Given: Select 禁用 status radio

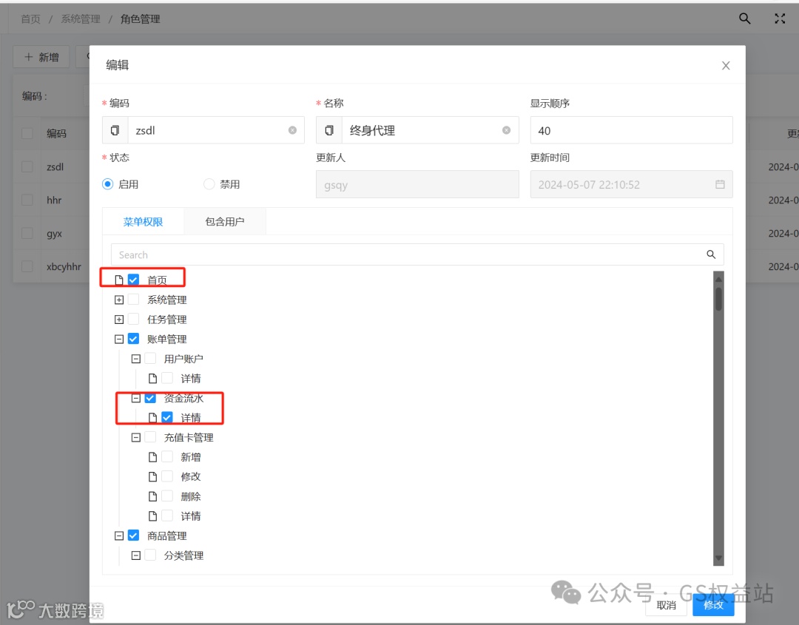Looking at the screenshot, I should 209,184.
